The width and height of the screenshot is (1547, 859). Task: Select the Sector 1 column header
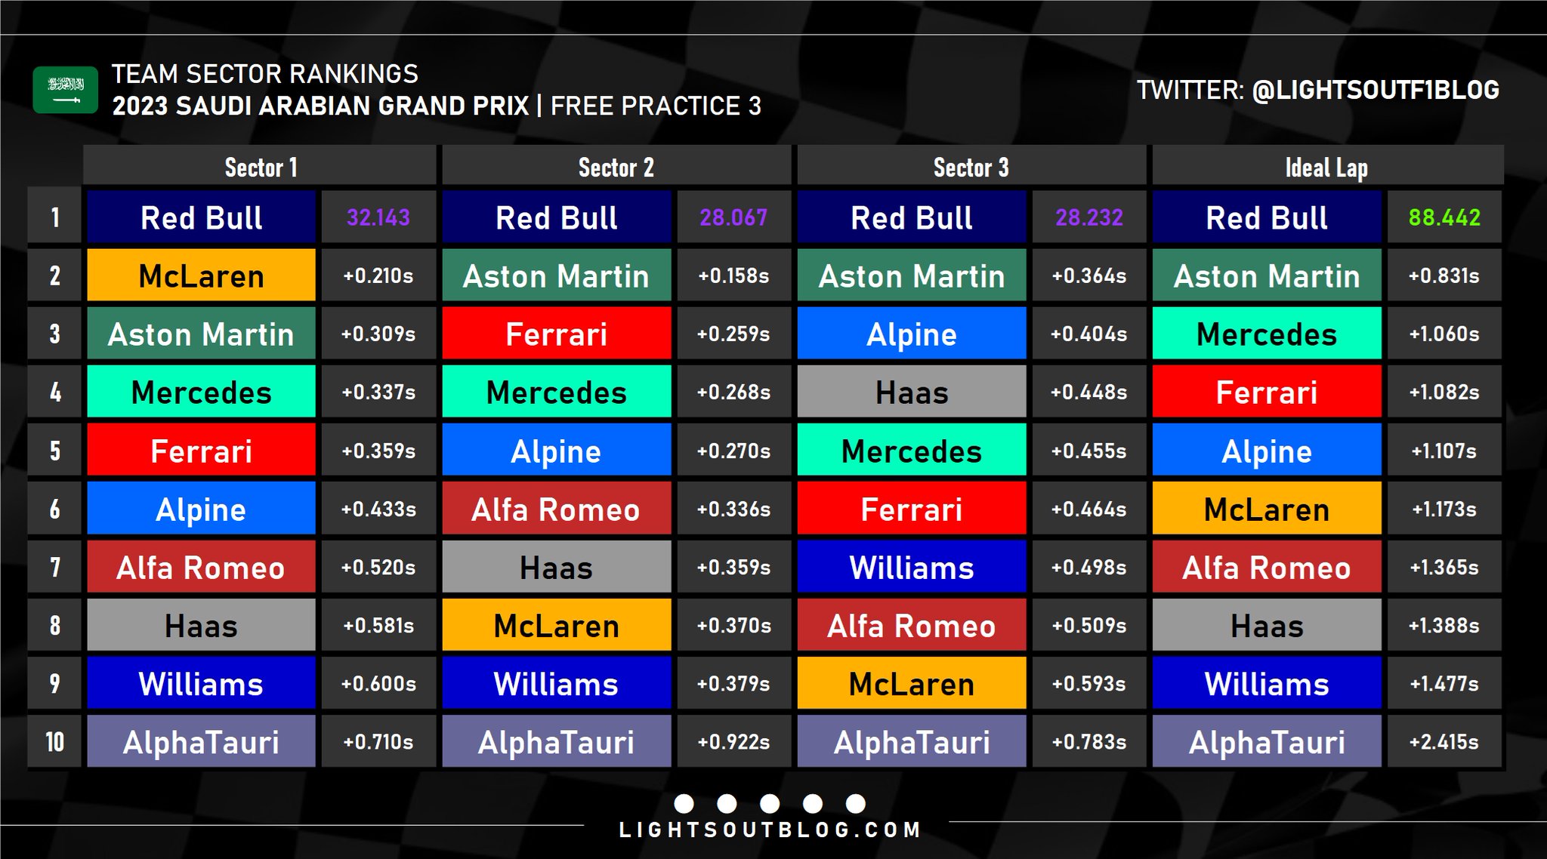point(261,167)
